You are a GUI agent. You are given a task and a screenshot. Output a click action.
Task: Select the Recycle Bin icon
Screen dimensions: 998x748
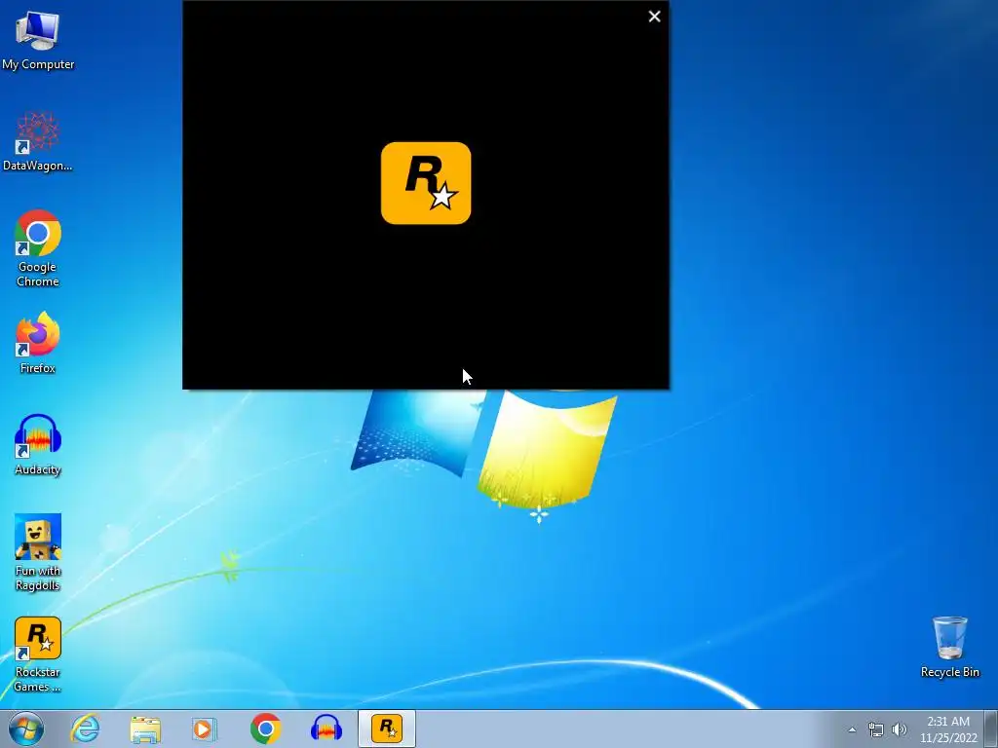[949, 647]
